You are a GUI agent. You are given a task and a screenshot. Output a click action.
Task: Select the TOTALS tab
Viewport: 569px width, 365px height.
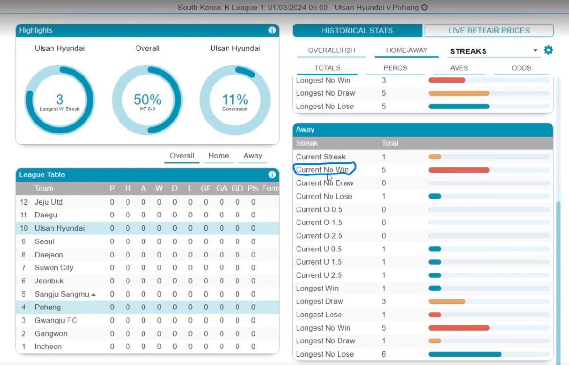click(327, 68)
